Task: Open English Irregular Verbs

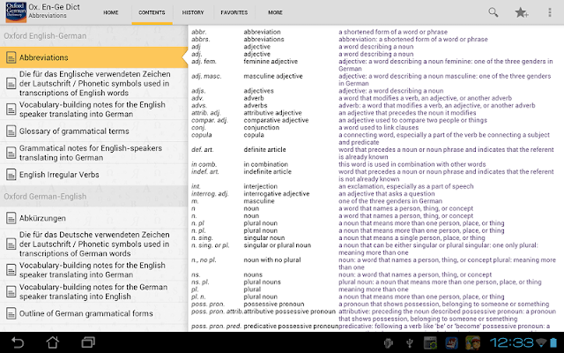Action: pyautogui.click(x=93, y=175)
